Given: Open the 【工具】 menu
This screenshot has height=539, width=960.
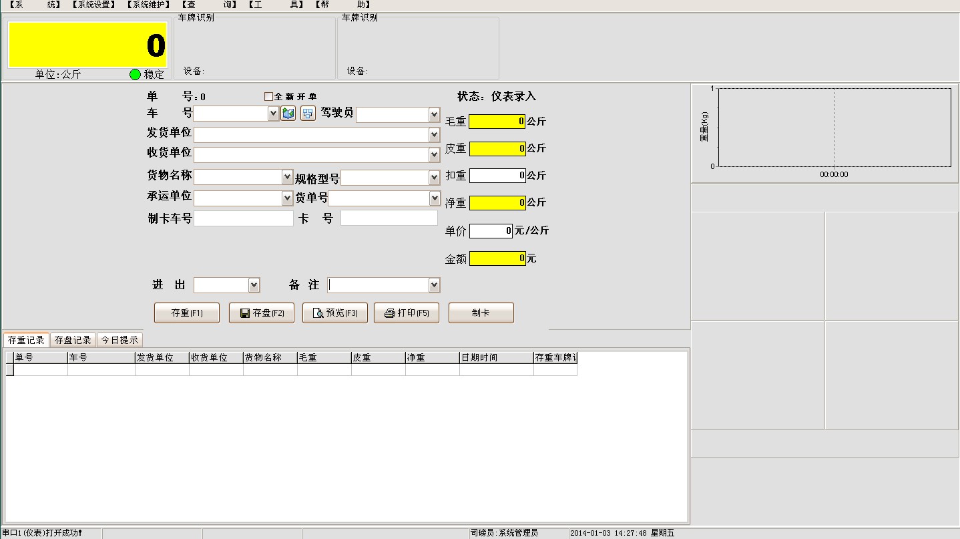Looking at the screenshot, I should pos(276,5).
